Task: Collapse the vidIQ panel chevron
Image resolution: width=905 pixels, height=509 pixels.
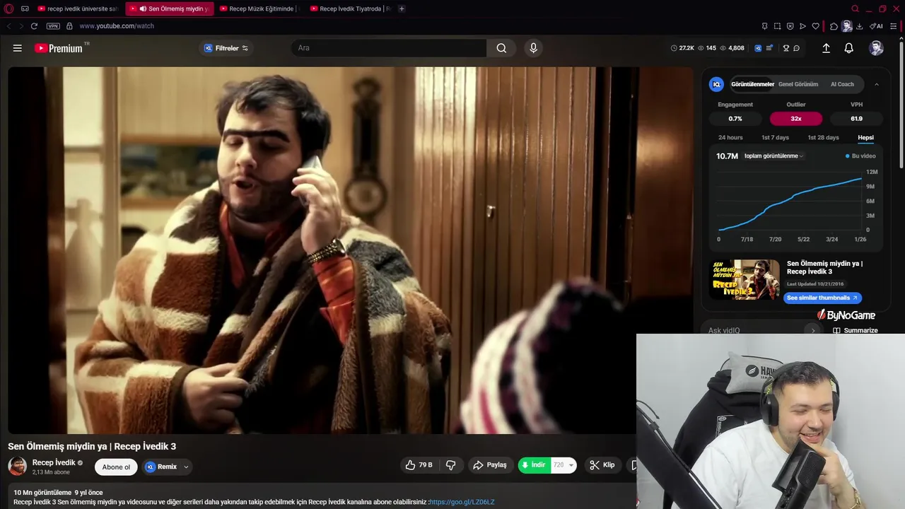Action: point(877,84)
